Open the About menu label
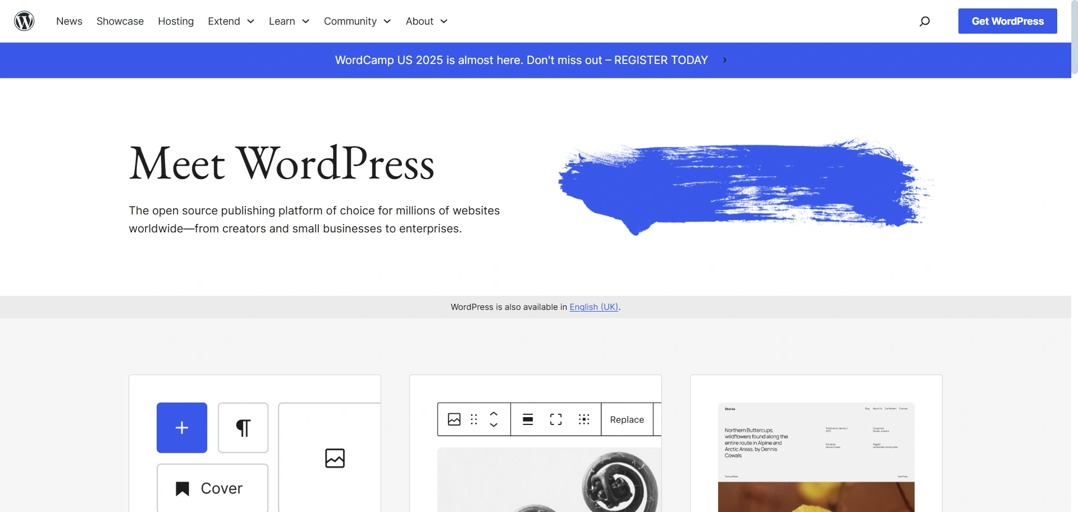1078x512 pixels. click(419, 21)
